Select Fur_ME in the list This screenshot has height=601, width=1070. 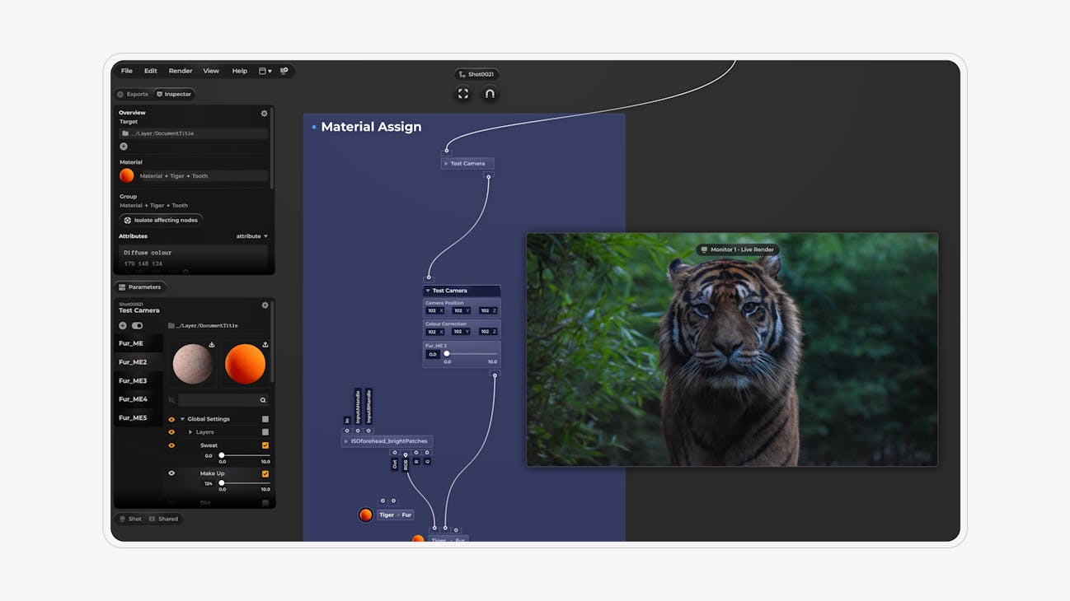point(138,343)
